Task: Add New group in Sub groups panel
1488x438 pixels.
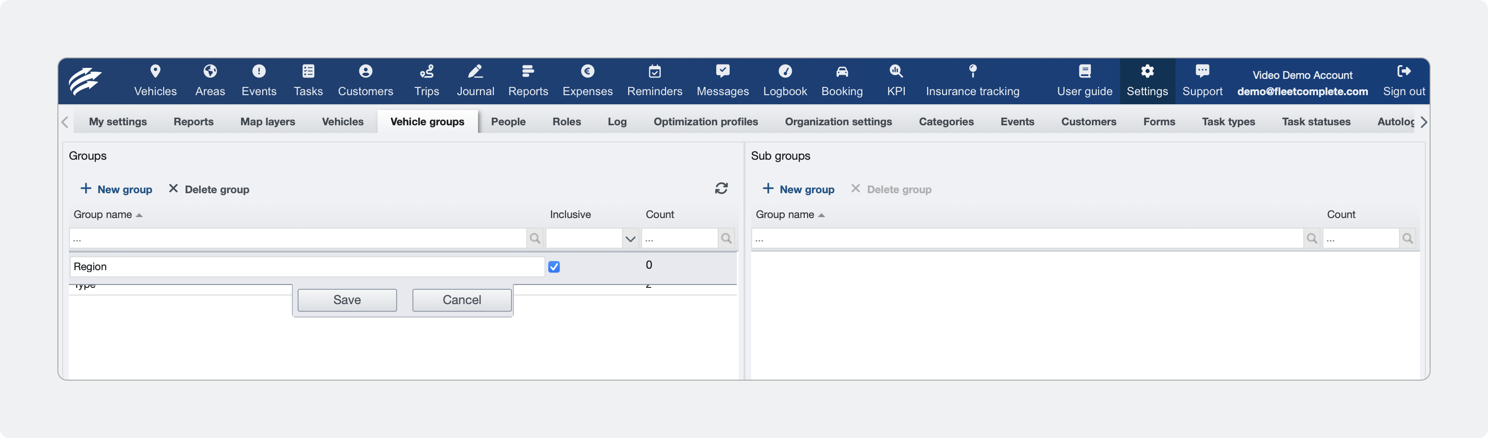Action: 798,189
